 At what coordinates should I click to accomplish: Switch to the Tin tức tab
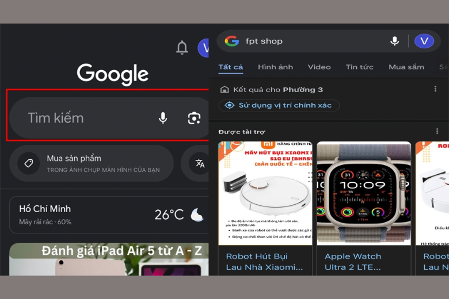360,67
